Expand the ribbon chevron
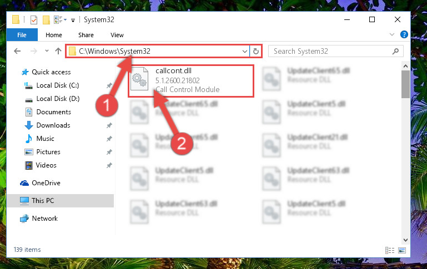This screenshot has width=427, height=269. pos(392,34)
